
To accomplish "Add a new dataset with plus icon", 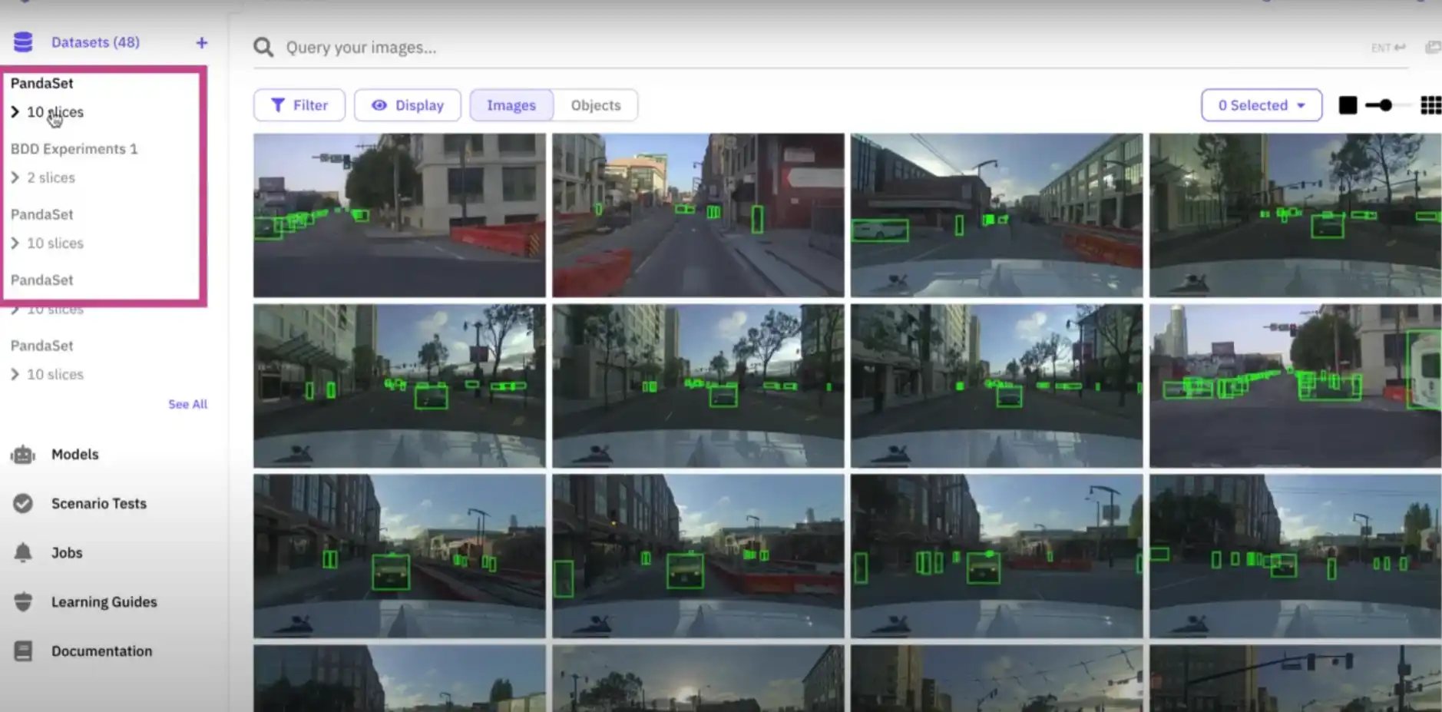I will [x=201, y=43].
